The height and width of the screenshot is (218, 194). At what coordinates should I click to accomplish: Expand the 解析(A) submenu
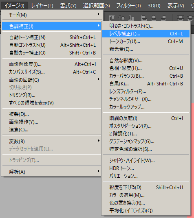(x=52, y=172)
